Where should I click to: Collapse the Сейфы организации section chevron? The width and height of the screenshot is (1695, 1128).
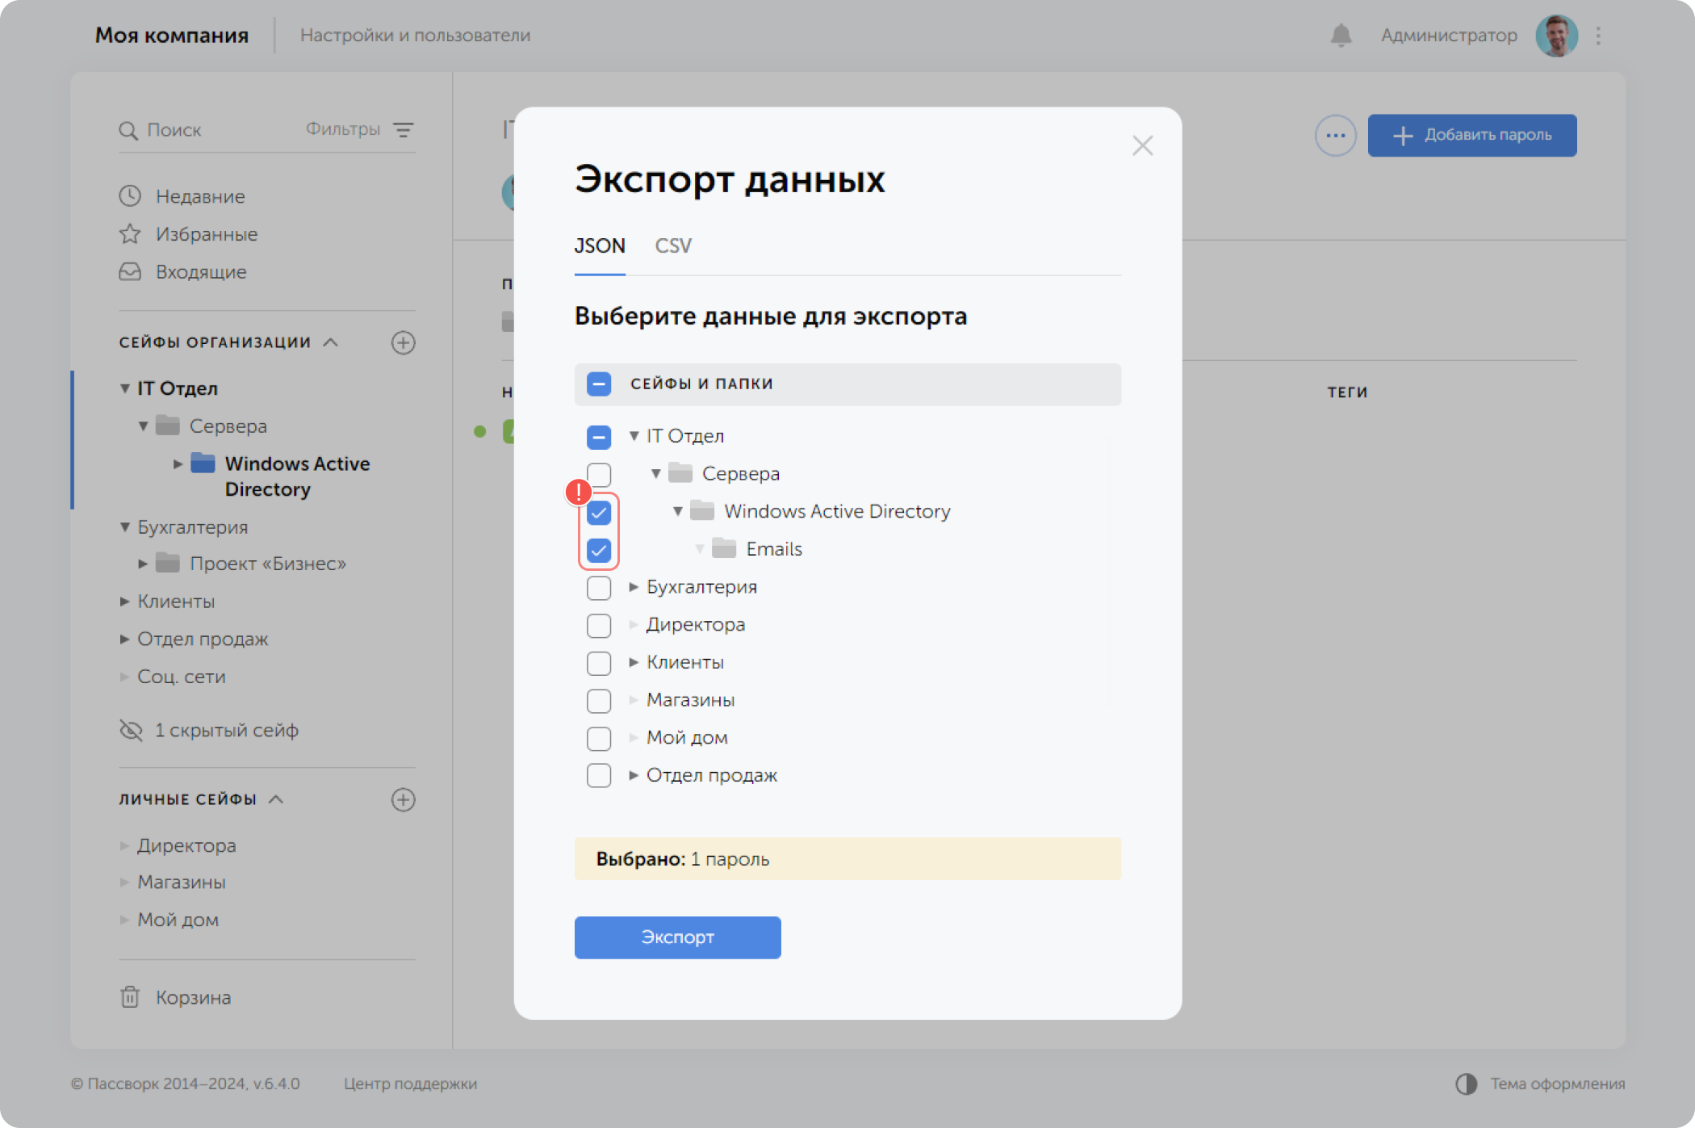(331, 342)
